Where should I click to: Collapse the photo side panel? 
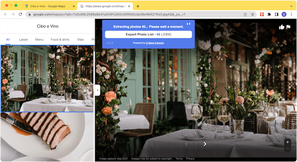(x=98, y=90)
